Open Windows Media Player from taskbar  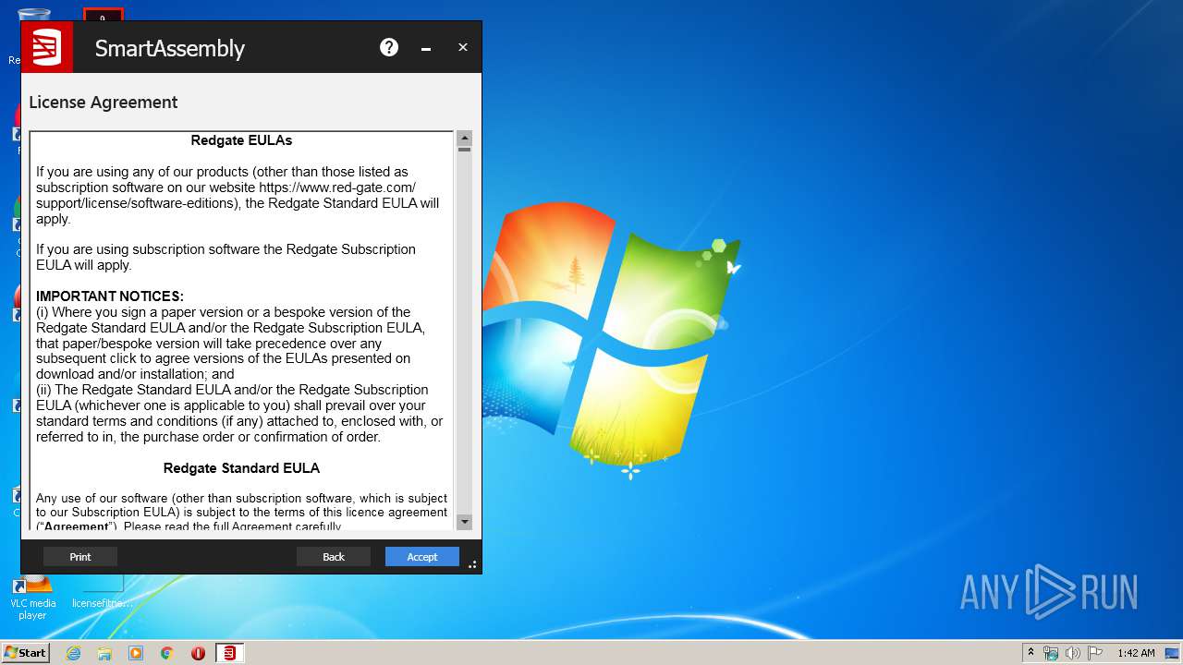[136, 653]
